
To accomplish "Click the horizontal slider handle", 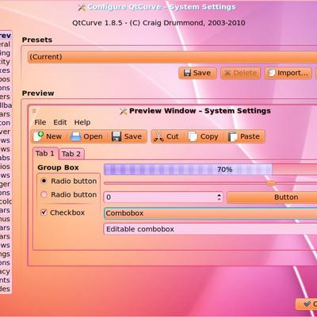I will pos(271,183).
